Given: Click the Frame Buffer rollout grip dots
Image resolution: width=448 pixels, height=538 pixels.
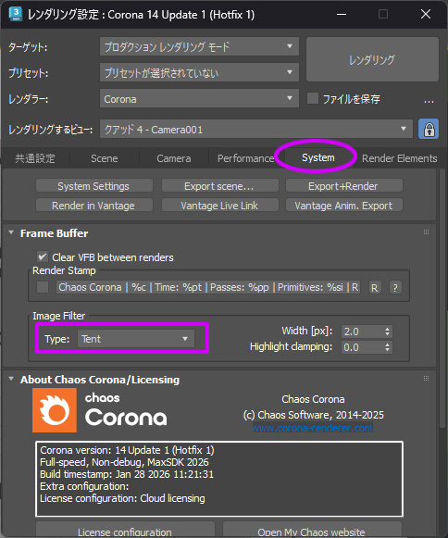Looking at the screenshot, I should [426, 231].
